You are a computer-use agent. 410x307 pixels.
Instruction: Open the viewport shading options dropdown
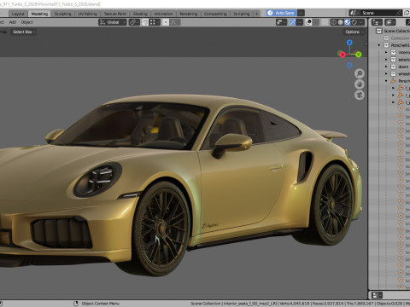tap(361, 22)
